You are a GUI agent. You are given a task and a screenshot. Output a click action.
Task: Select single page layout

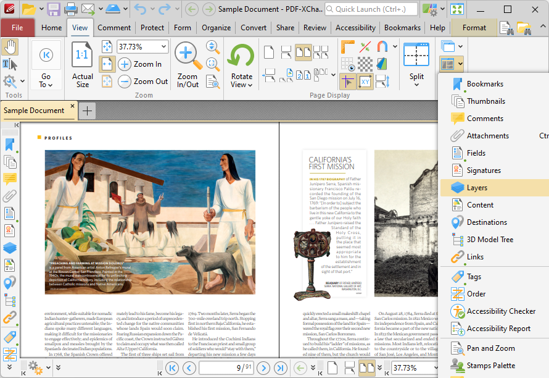[269, 52]
